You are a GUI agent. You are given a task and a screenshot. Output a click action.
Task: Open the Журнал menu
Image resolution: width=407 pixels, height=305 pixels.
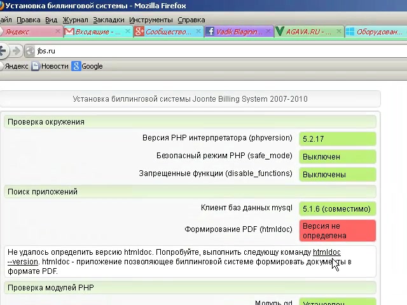75,20
